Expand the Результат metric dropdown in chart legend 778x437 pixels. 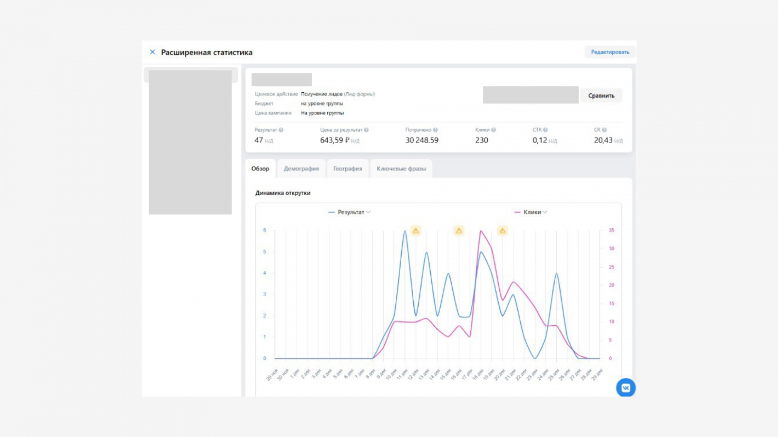tap(351, 212)
